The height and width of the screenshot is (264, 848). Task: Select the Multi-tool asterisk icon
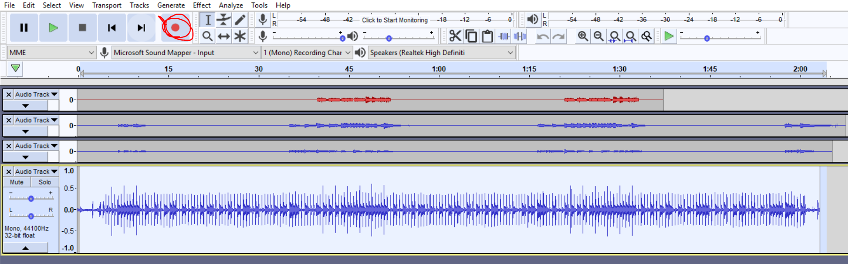240,36
